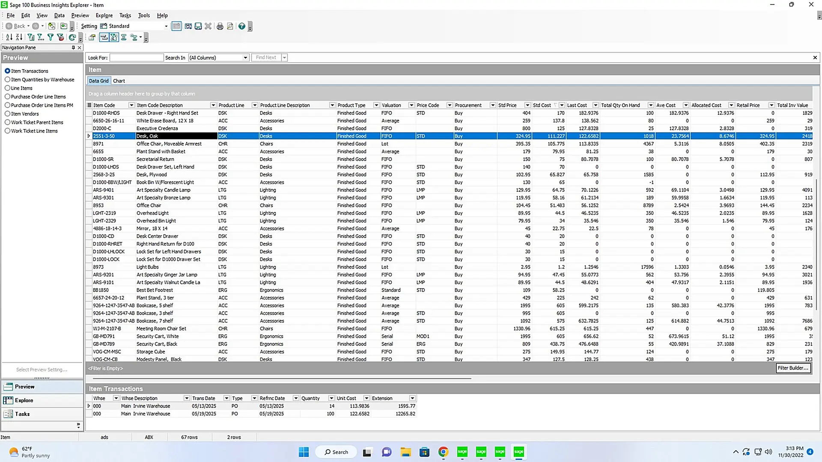This screenshot has height=462, width=822.
Task: Open the Search In columns dropdown
Action: (245, 58)
